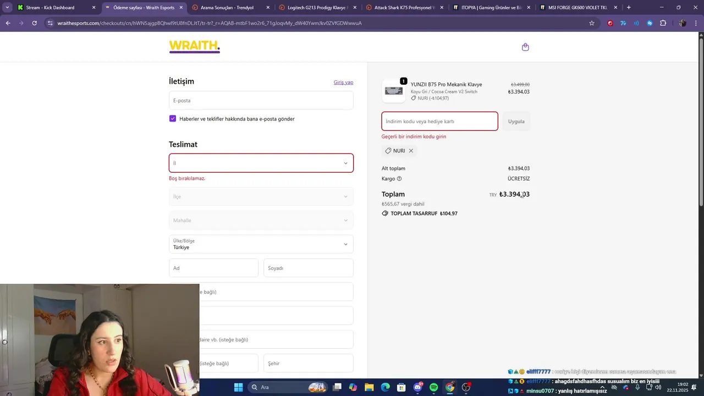Screen dimensions: 704x396
Task: Open the browser extensions puzzle icon
Action: point(663,23)
